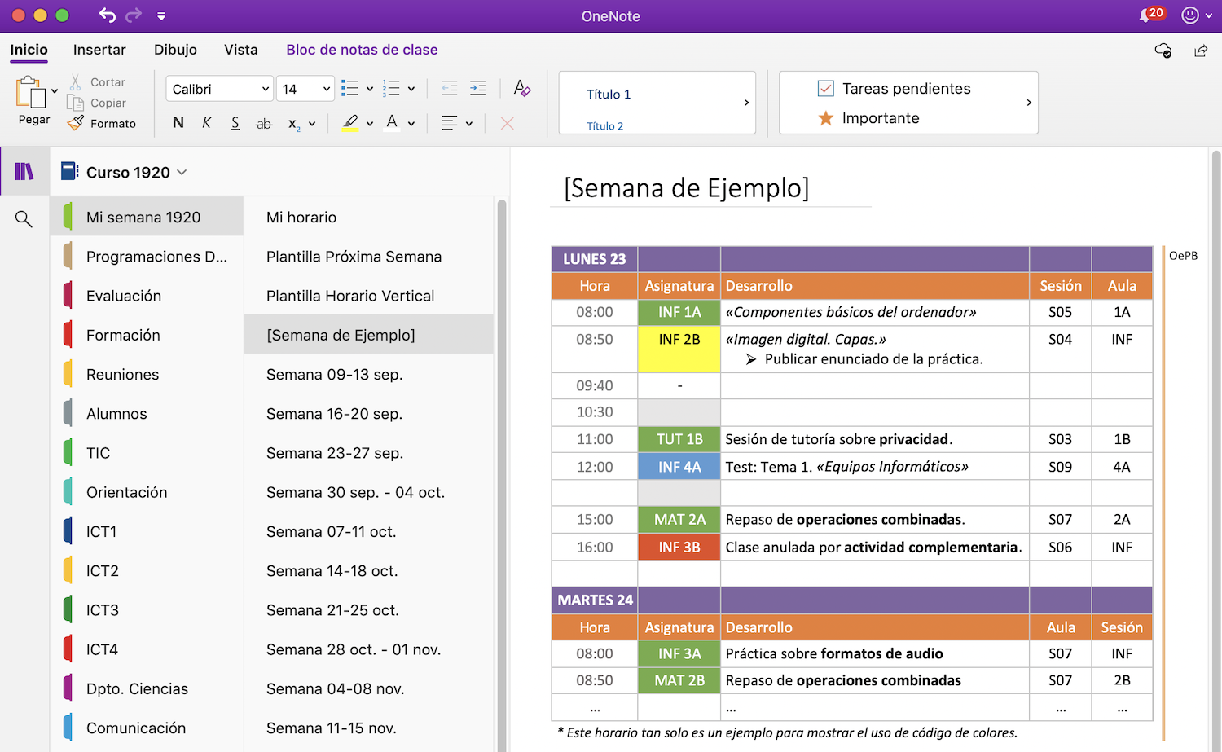Screen dimensions: 1222x752
Task: Open the Curso 1920 notebook dropdown
Action: 125,172
